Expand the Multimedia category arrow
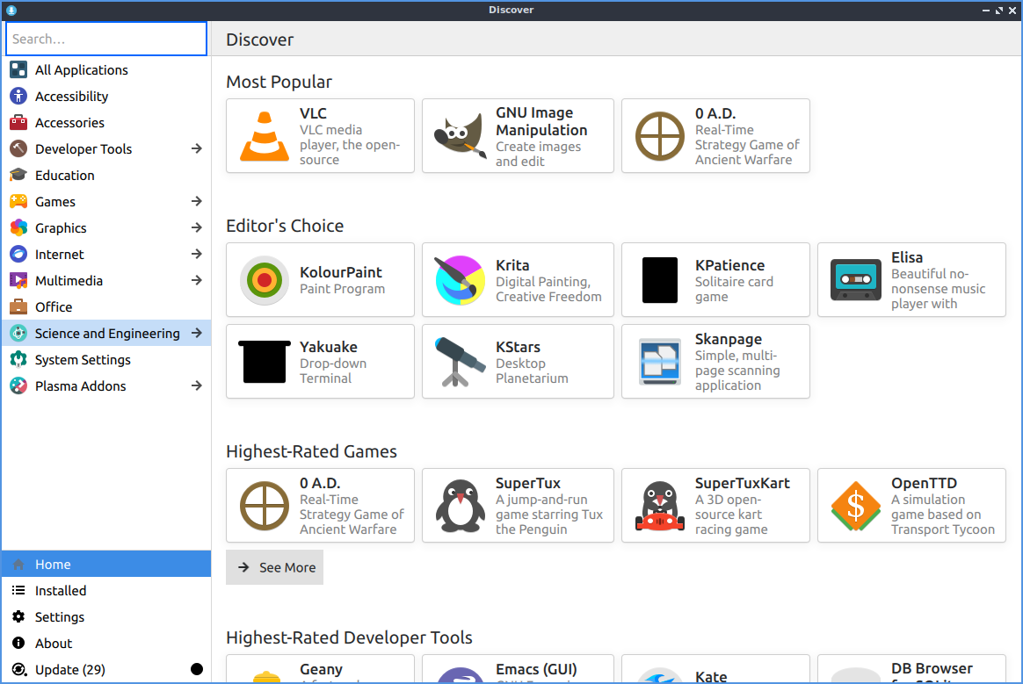Screen dimensions: 1023x684 click(197, 281)
